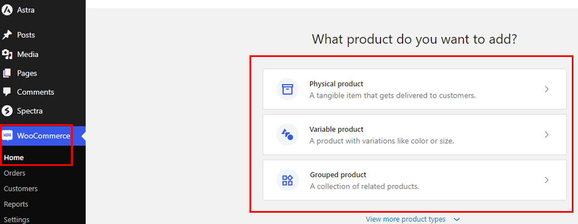
Task: Click the chevron on Variable product row
Action: pos(546,134)
